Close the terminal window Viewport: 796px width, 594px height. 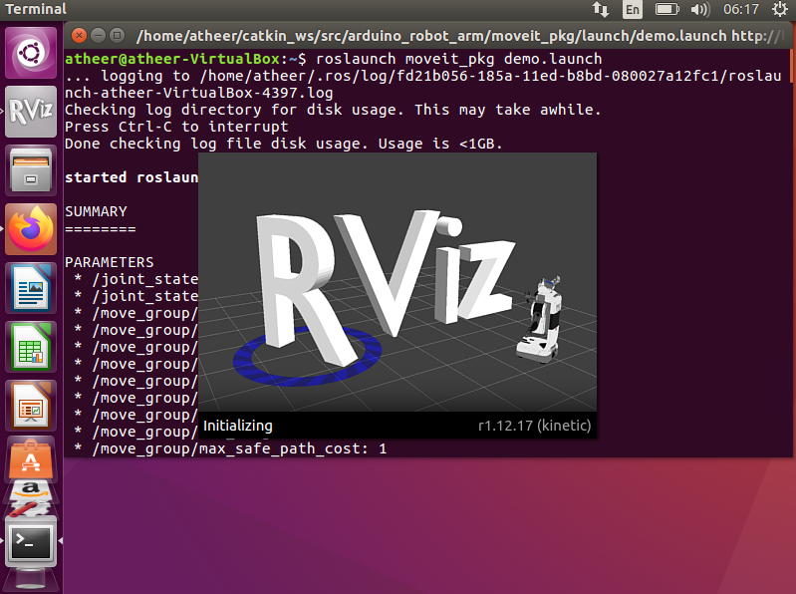click(79, 36)
